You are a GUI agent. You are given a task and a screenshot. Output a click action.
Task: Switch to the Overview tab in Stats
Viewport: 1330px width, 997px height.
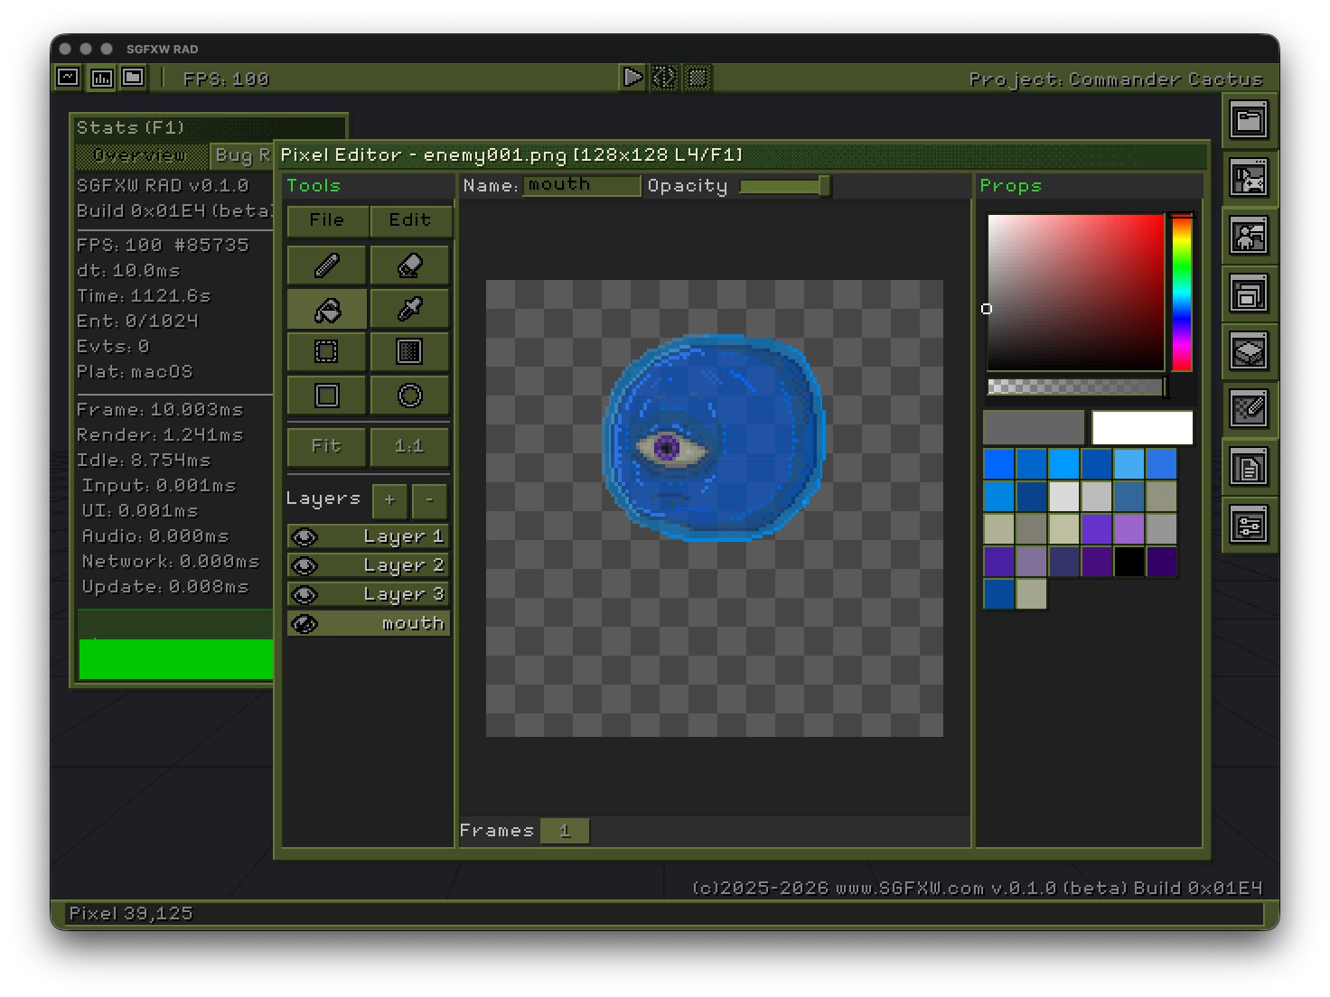click(141, 155)
